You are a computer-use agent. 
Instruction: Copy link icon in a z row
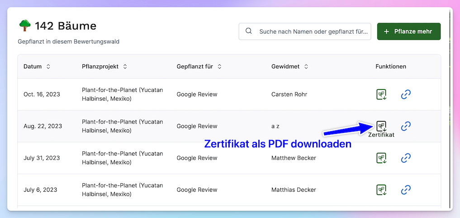[406, 126]
